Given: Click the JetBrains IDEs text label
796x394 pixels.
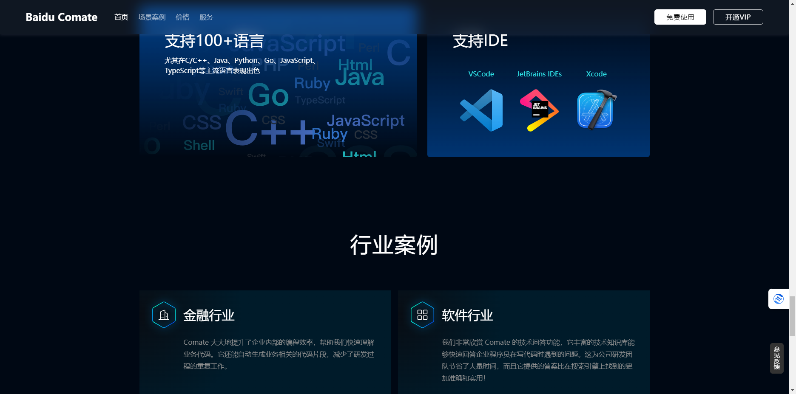Looking at the screenshot, I should click(x=539, y=74).
